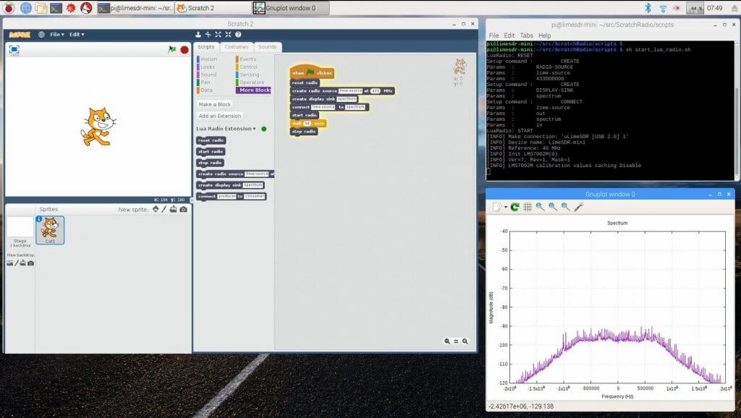Select the Cat1 sprite thumbnail
This screenshot has height=418, width=741.
click(x=50, y=230)
